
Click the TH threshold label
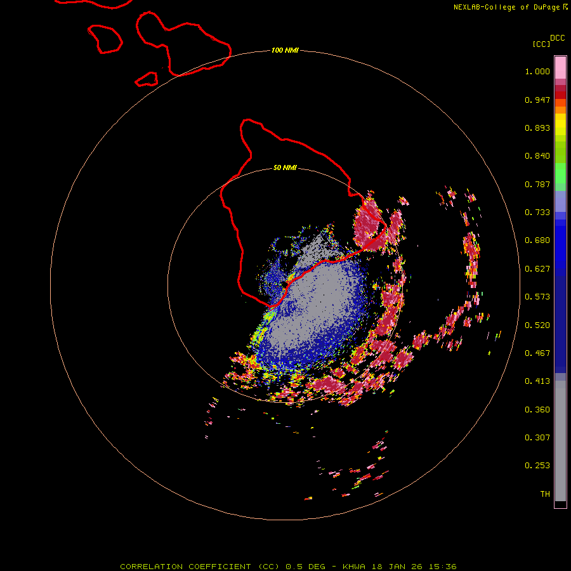click(545, 494)
